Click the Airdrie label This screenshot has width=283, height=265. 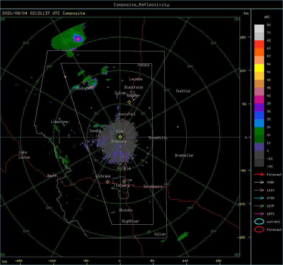(x=124, y=168)
